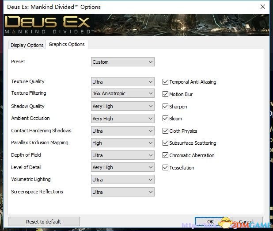
Task: Click the dialog title bar text
Action: (x=54, y=7)
